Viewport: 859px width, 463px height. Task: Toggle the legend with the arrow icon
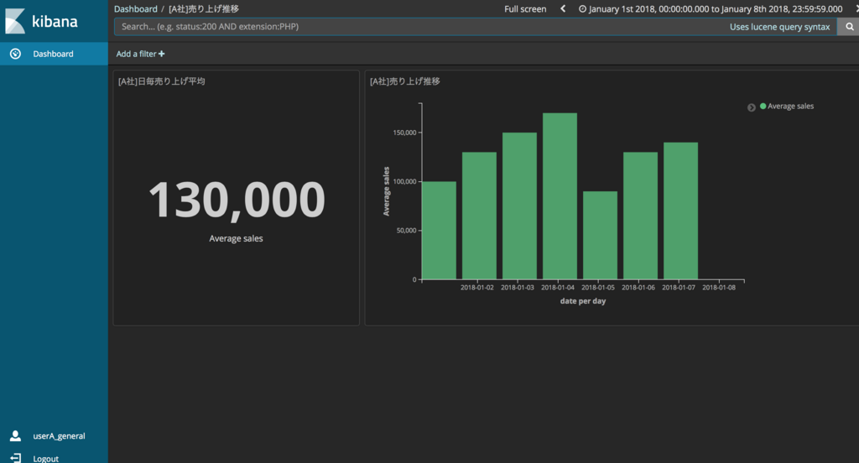751,107
